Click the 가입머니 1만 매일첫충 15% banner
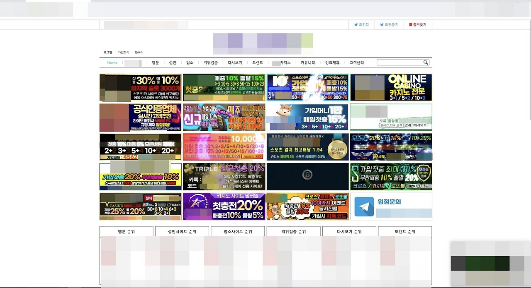531x288 pixels. click(x=307, y=118)
